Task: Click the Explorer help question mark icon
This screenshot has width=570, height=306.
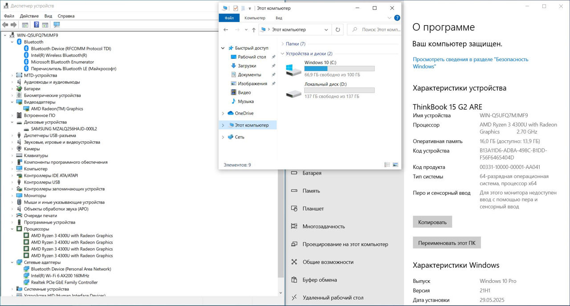Action: click(397, 18)
